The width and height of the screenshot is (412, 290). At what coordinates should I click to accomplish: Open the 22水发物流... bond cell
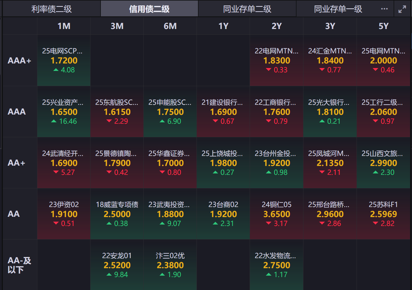pyautogui.click(x=276, y=265)
